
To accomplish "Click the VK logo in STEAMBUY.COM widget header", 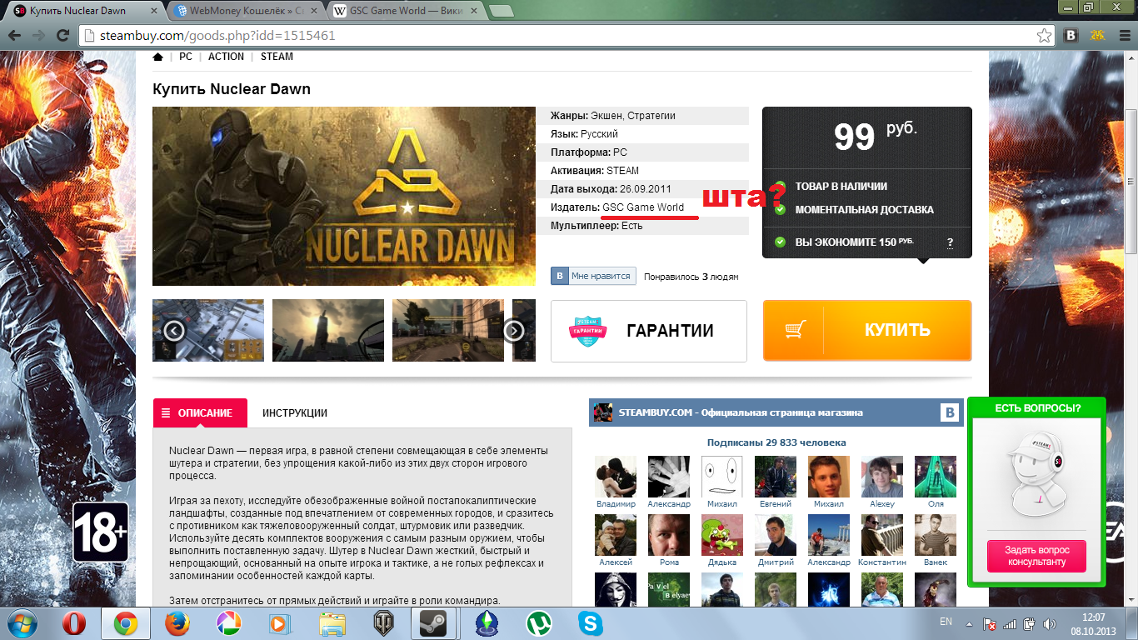I will click(950, 412).
